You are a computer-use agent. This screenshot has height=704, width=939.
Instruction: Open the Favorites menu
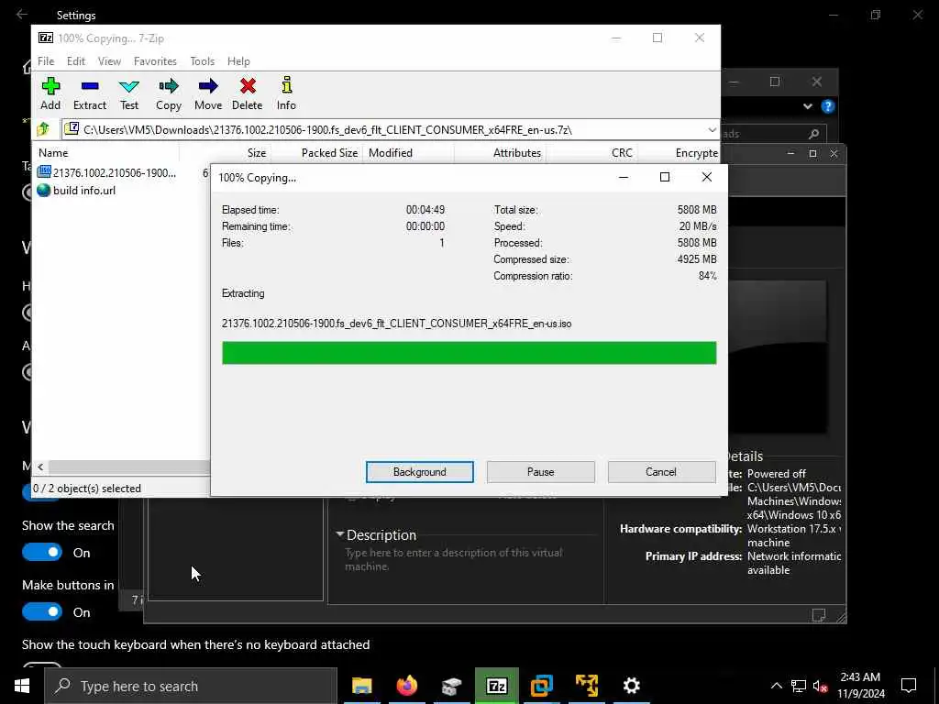[x=155, y=61]
